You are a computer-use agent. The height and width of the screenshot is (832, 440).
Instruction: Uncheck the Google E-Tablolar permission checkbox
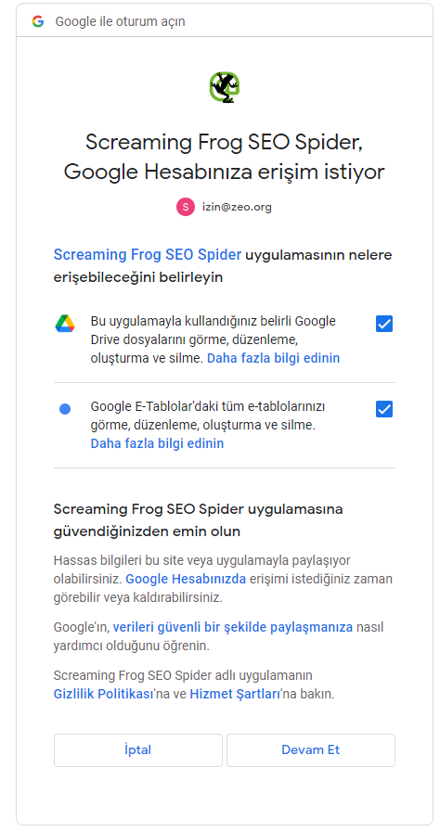[384, 409]
